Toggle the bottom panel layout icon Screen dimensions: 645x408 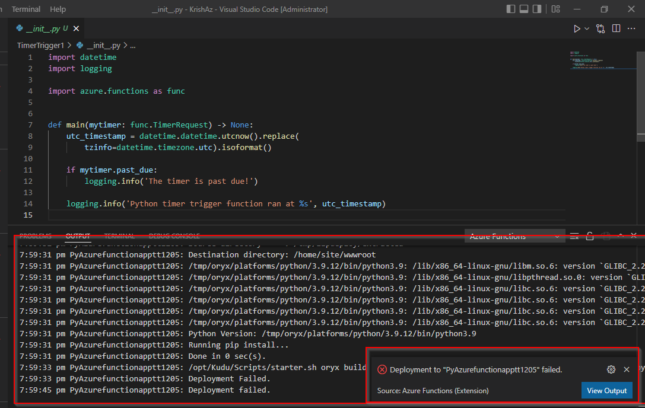(x=523, y=9)
